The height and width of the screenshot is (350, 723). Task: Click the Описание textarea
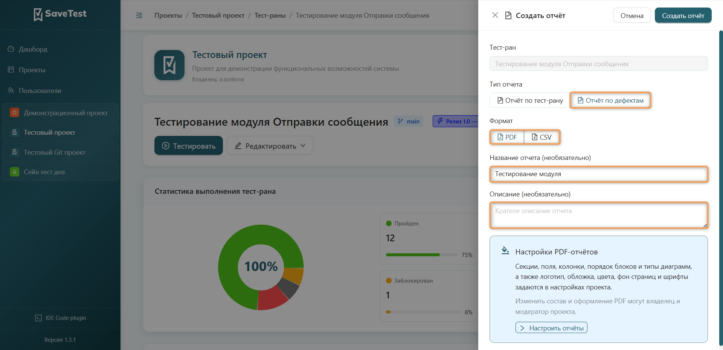(599, 215)
